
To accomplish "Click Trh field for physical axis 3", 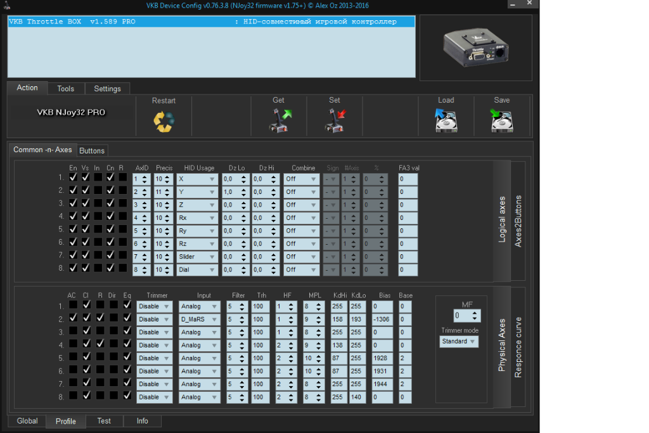I will (x=260, y=332).
